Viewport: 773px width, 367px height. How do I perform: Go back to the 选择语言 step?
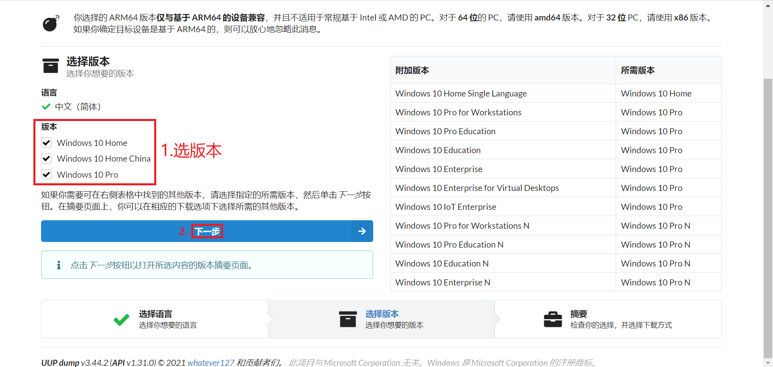click(155, 319)
